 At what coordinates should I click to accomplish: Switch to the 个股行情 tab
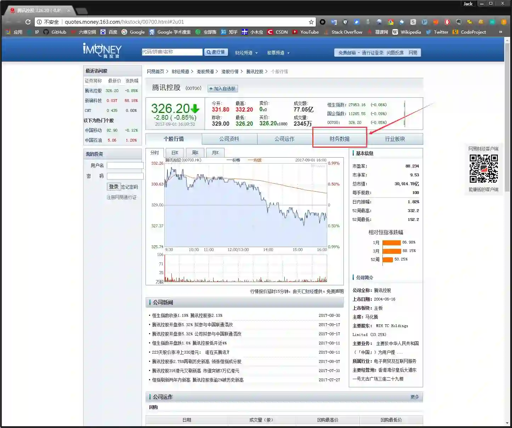173,139
